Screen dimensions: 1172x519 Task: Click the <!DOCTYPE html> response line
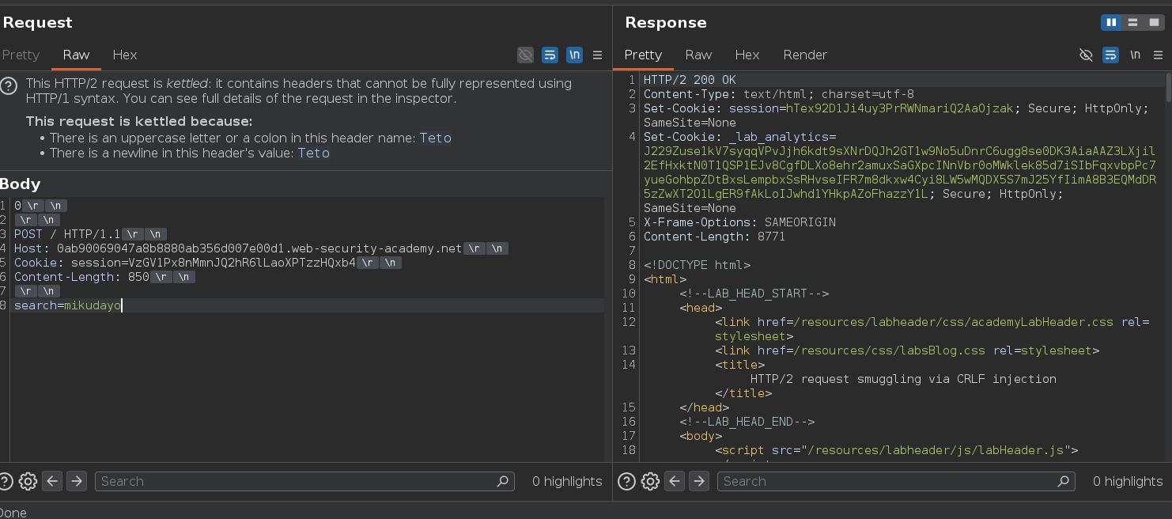[x=697, y=265]
